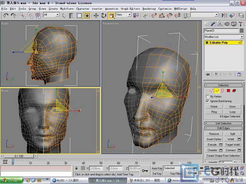Activate the Select and Scale tool
This screenshot has height=184, width=246.
(x=111, y=15)
